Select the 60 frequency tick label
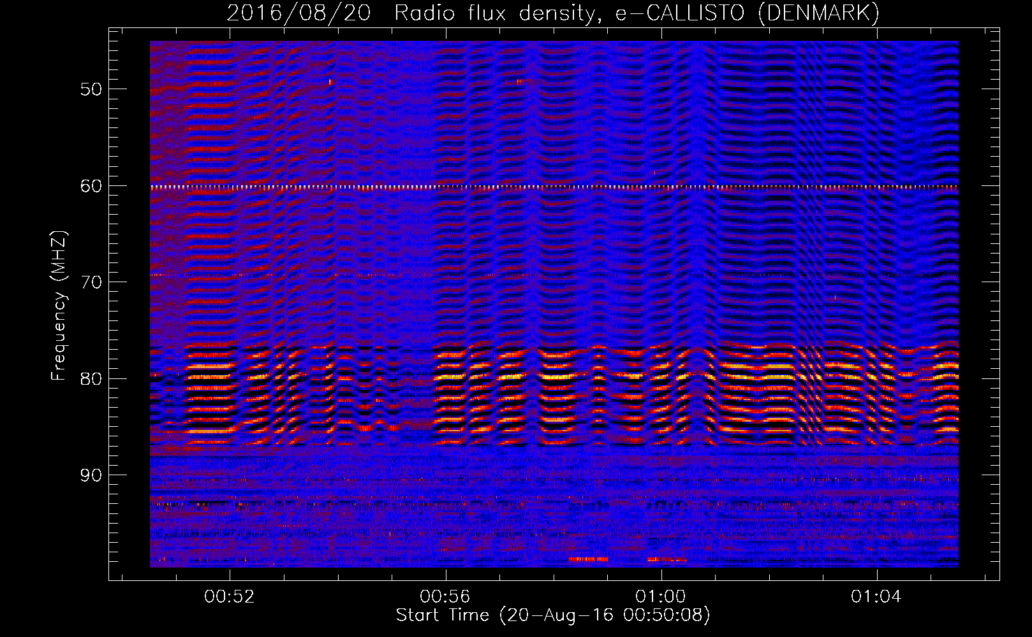This screenshot has width=1032, height=637. point(91,186)
